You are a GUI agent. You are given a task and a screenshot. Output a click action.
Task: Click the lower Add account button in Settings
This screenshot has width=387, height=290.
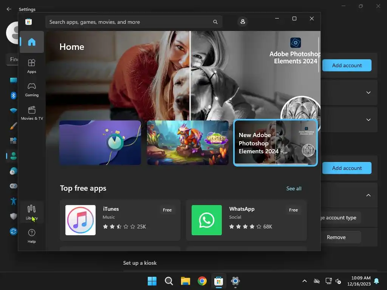tap(347, 168)
